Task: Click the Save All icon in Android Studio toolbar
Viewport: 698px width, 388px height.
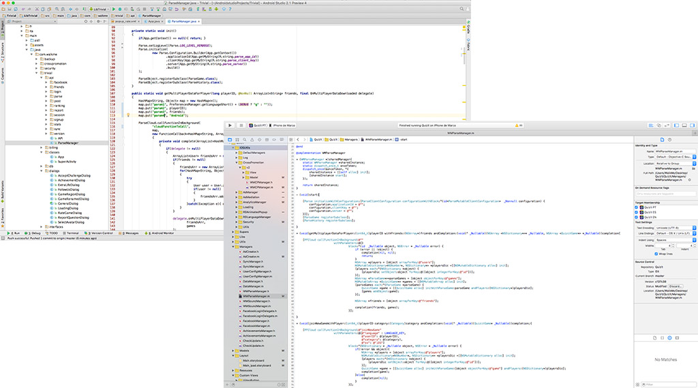Action: coord(10,9)
